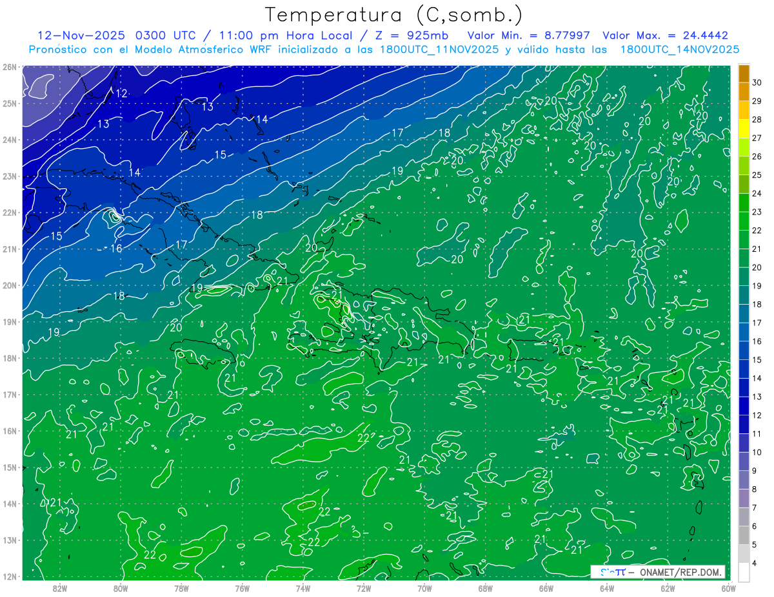Click the brown-orange swatch above 30
The width and height of the screenshot is (774, 597).
click(744, 73)
